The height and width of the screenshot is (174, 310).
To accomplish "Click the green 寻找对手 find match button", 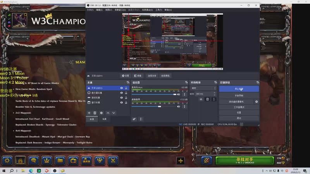I will coord(245,160).
